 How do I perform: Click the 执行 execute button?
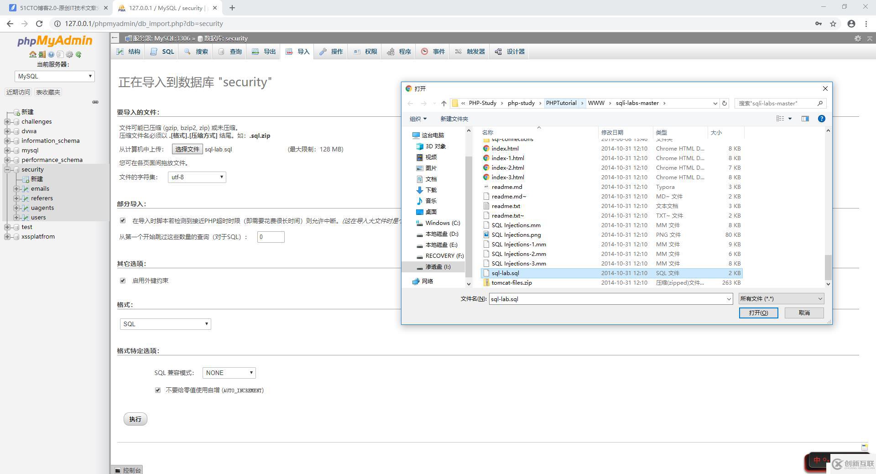136,419
